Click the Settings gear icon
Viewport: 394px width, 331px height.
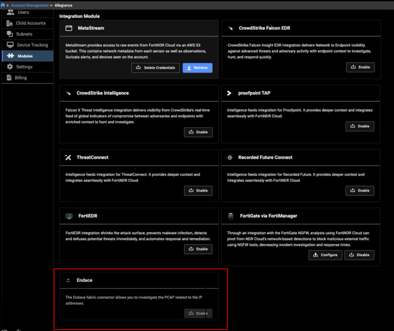(x=10, y=67)
